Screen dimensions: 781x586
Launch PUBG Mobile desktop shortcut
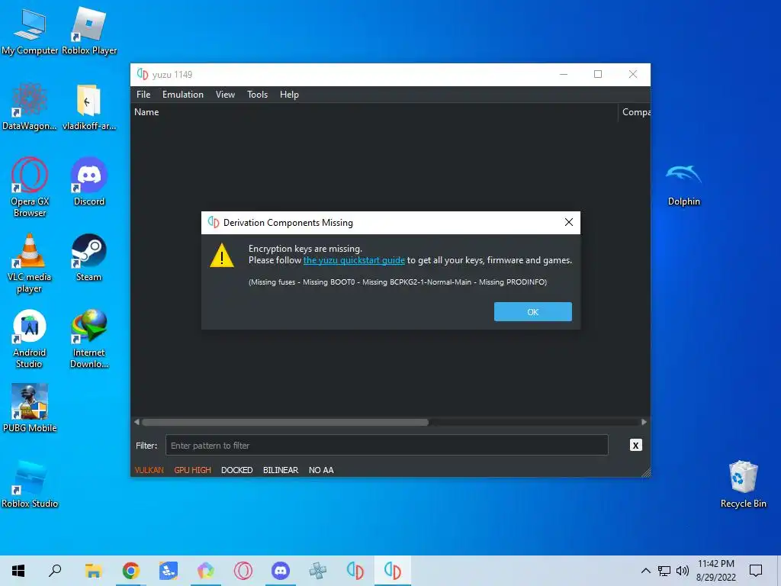[30, 408]
